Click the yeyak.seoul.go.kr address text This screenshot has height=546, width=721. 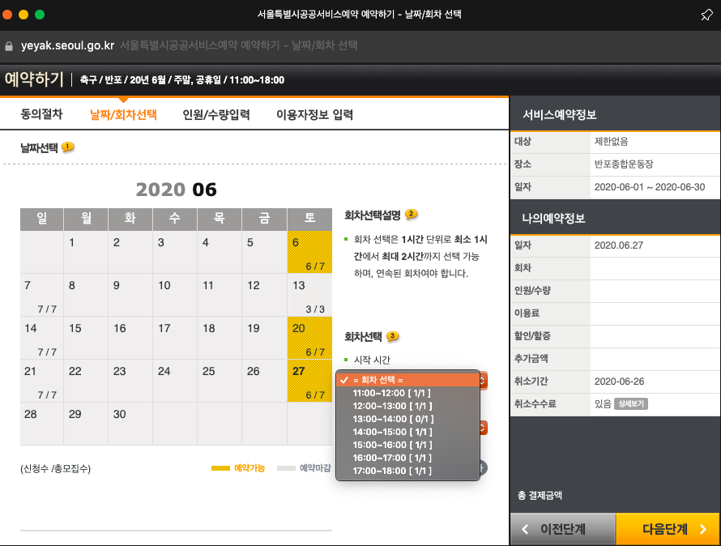point(67,45)
